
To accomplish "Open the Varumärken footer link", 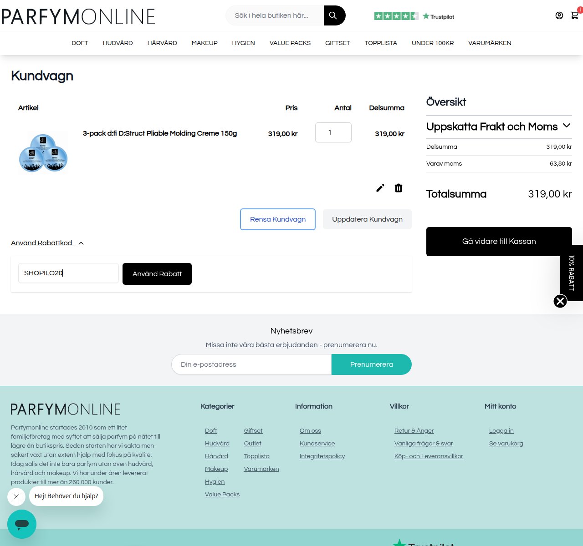I will click(x=261, y=469).
